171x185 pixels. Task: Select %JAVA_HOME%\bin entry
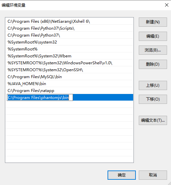69,84
